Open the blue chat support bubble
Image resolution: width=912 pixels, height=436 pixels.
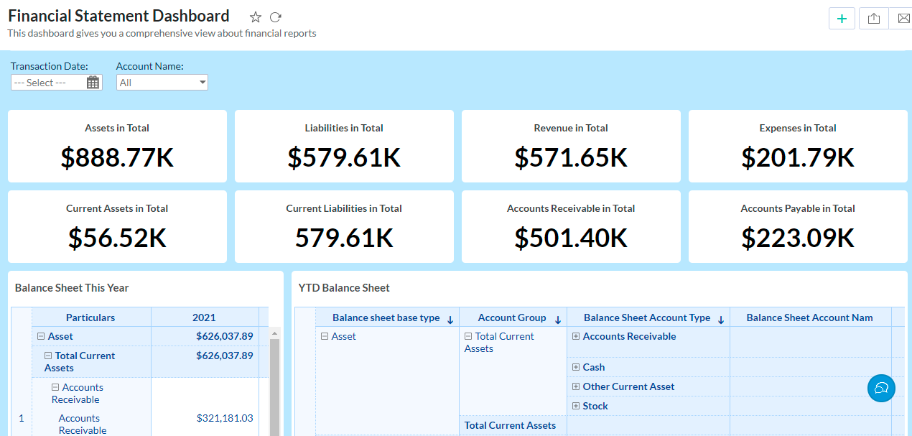click(881, 388)
